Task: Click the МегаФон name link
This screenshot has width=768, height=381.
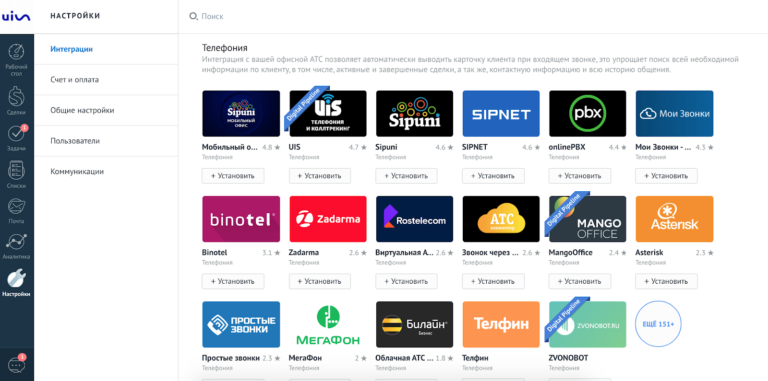Action: tap(305, 358)
